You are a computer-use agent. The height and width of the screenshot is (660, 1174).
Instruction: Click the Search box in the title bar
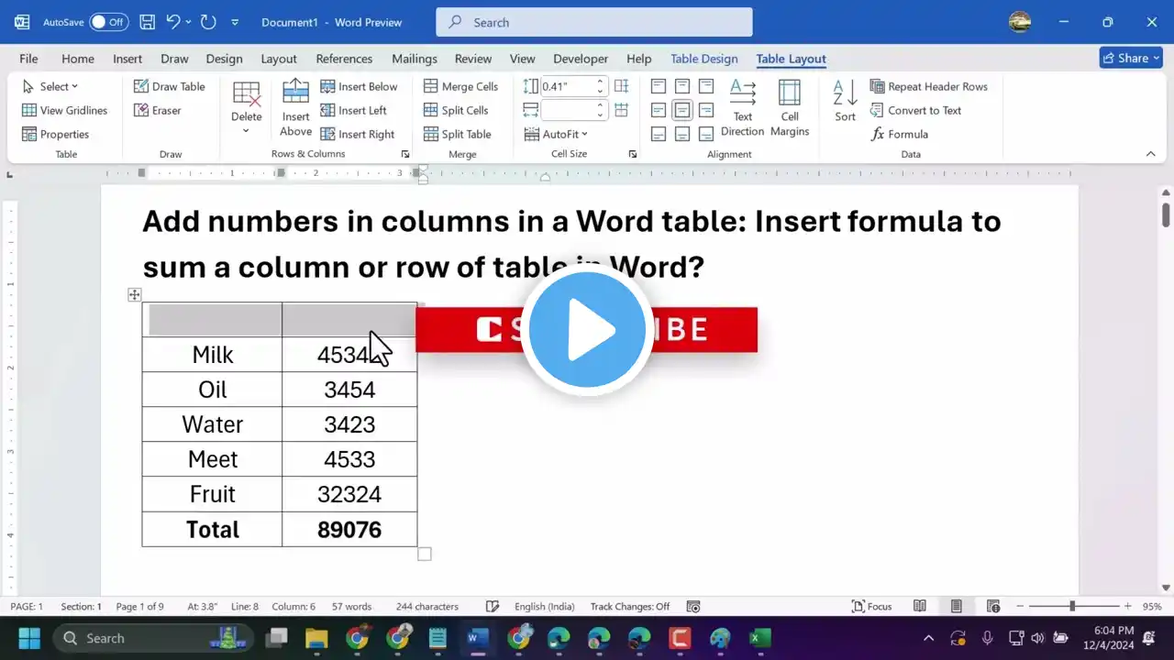[x=594, y=22]
